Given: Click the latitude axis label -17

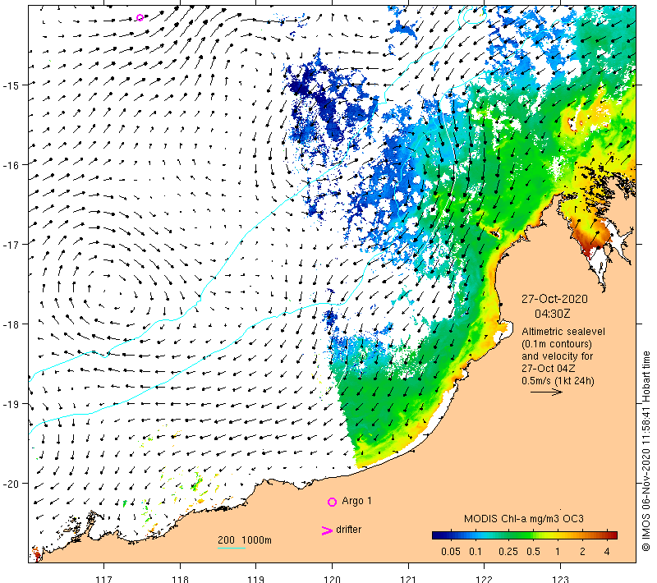Looking at the screenshot, I should (11, 245).
